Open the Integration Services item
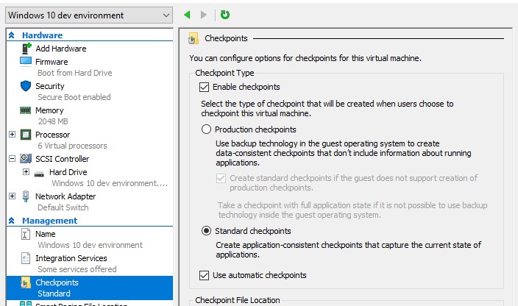 [71, 258]
